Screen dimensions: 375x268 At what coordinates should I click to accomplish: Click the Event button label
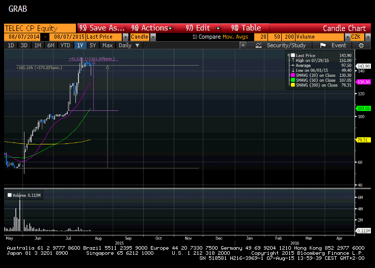(339, 45)
